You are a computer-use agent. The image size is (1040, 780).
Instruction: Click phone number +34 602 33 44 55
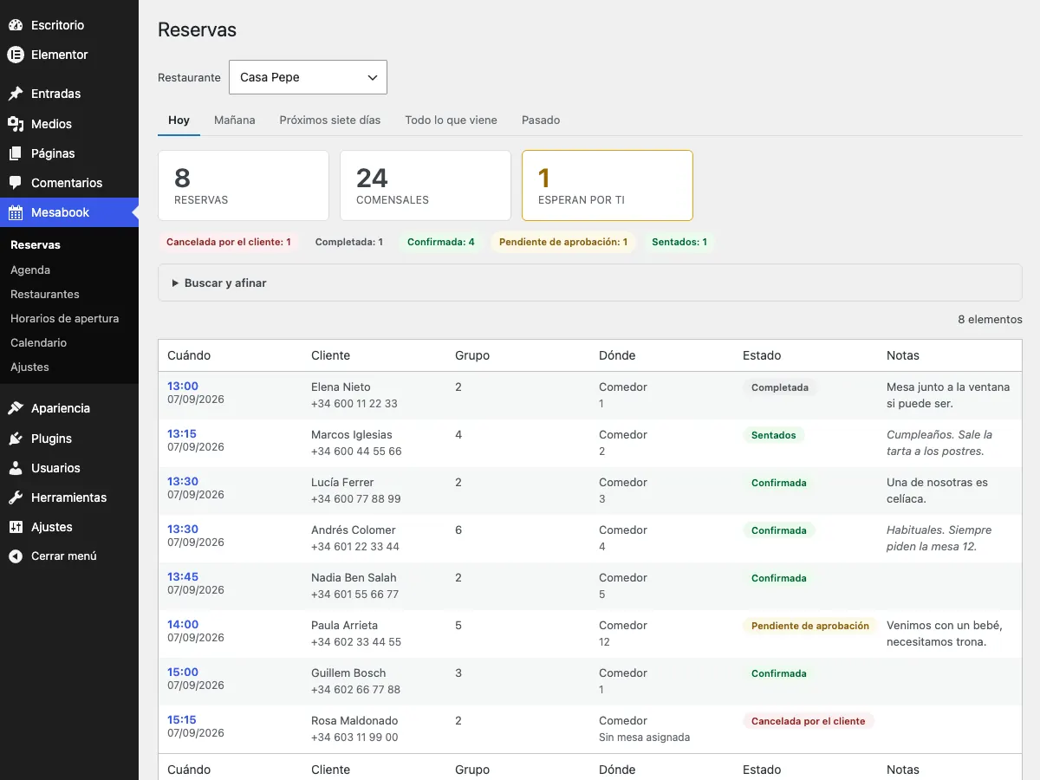(356, 642)
